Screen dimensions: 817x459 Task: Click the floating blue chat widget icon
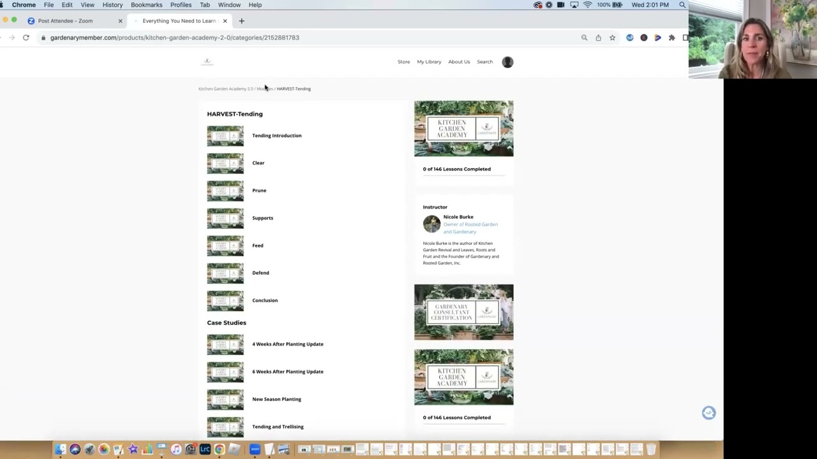point(708,413)
